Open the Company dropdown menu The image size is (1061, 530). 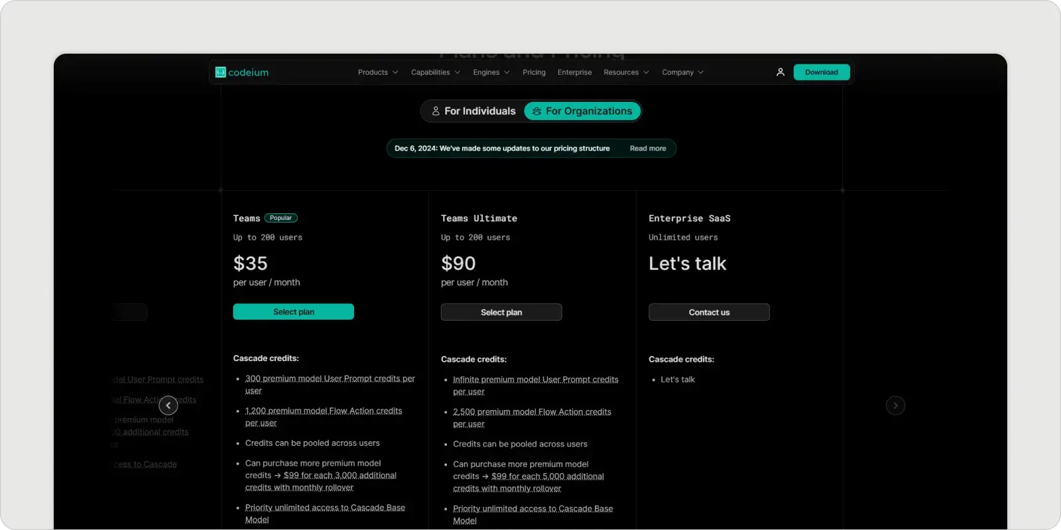point(682,72)
